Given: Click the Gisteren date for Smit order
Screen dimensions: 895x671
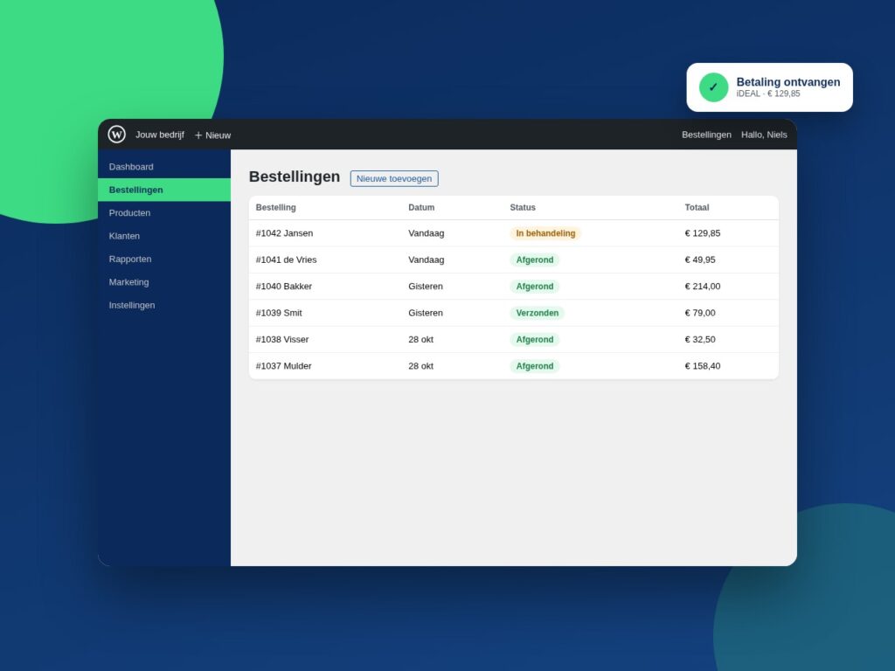Looking at the screenshot, I should (426, 313).
